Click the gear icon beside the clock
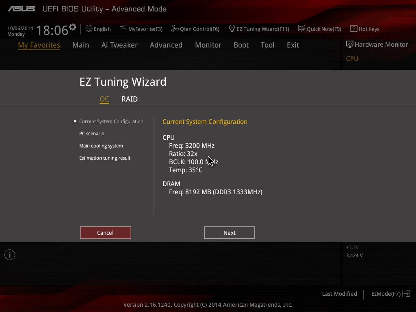 click(x=73, y=27)
